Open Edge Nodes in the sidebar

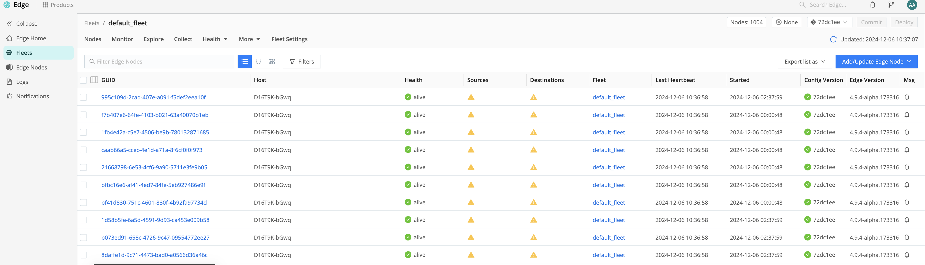pyautogui.click(x=31, y=67)
